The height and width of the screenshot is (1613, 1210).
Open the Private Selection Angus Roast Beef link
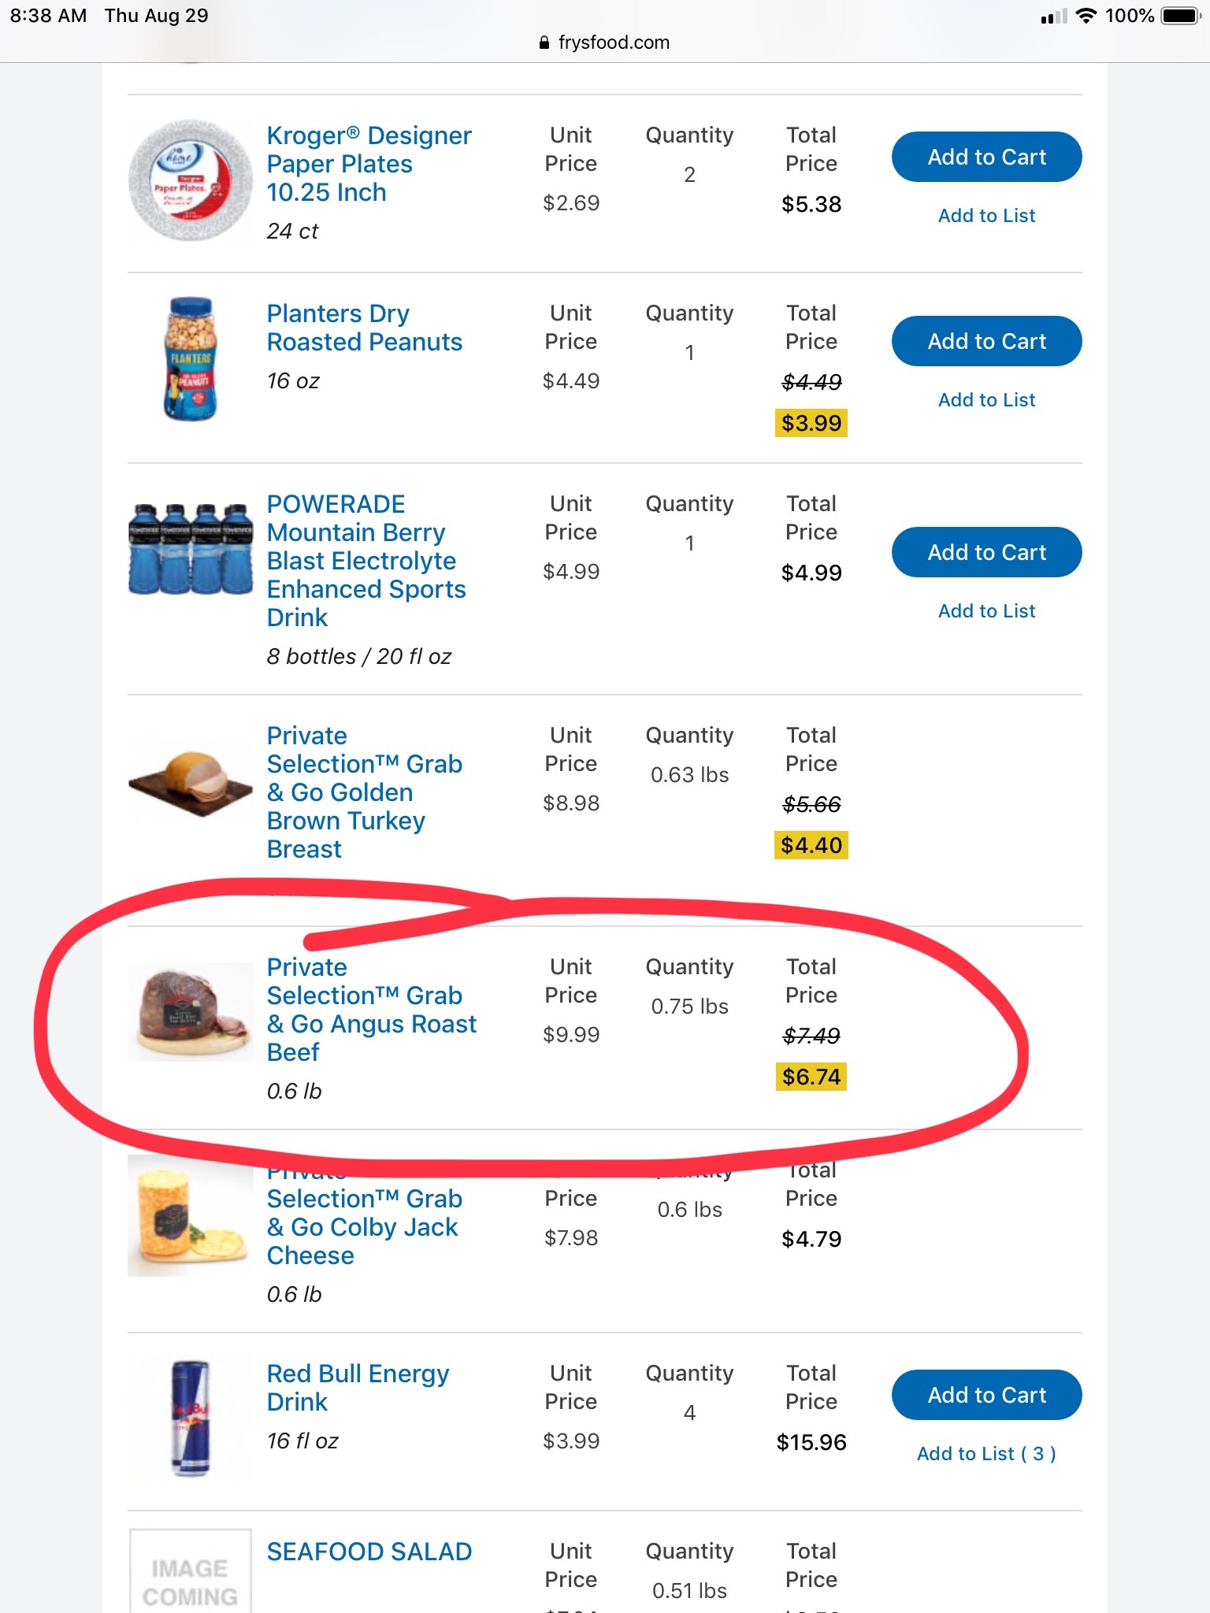tap(371, 1010)
